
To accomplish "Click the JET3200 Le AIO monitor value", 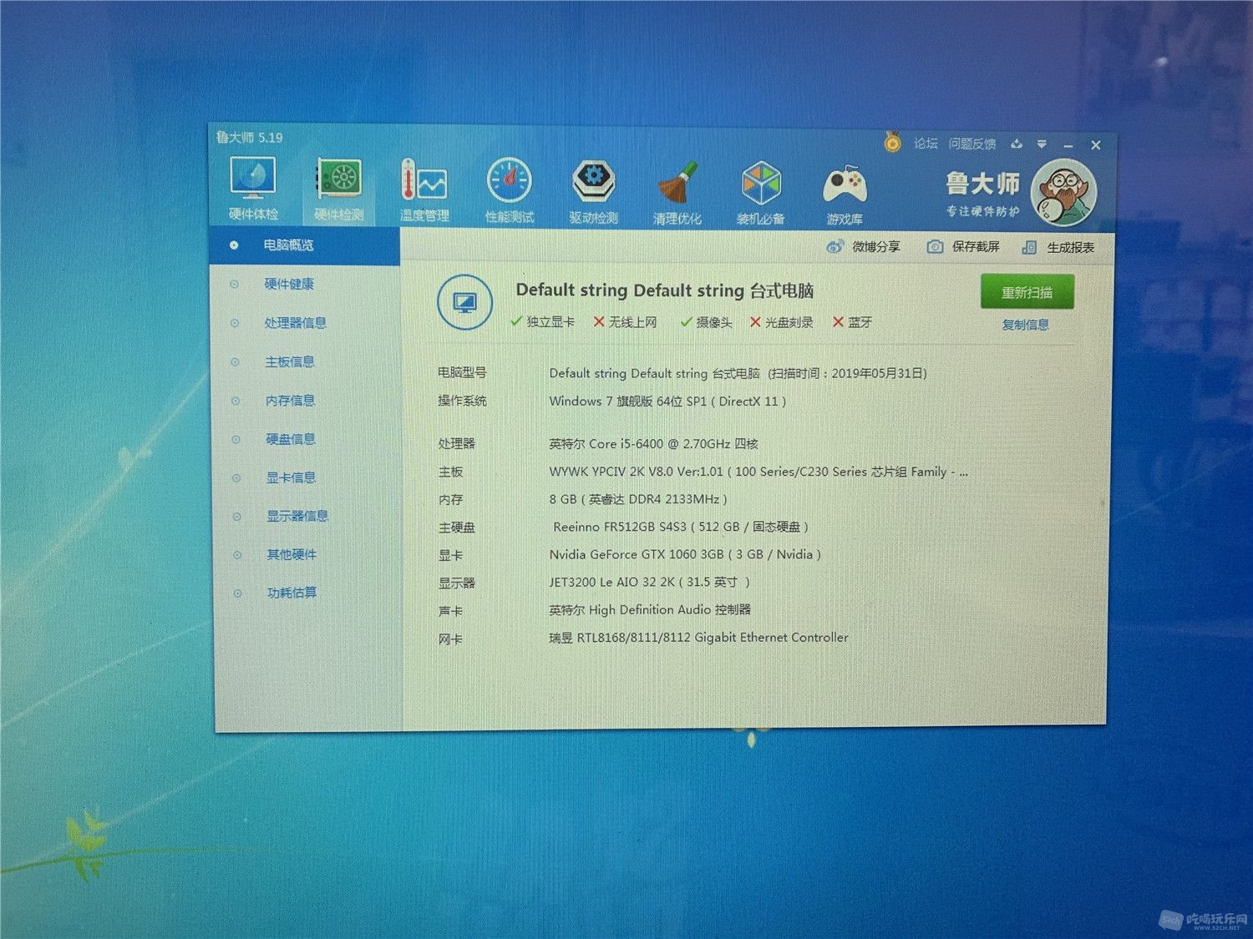I will click(x=649, y=582).
